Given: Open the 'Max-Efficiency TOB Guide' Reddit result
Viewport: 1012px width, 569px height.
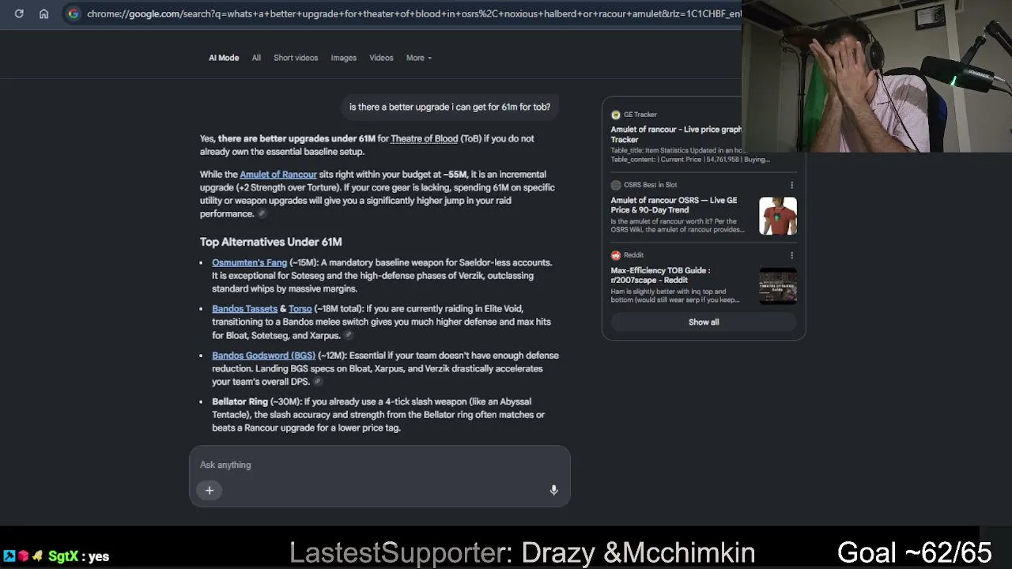Looking at the screenshot, I should click(660, 275).
